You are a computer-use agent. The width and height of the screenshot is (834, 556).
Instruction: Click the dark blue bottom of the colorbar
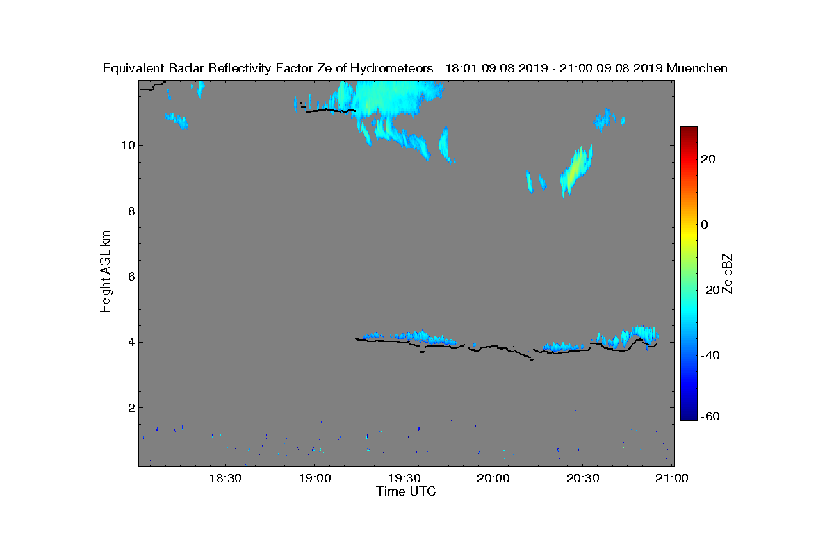click(x=689, y=416)
